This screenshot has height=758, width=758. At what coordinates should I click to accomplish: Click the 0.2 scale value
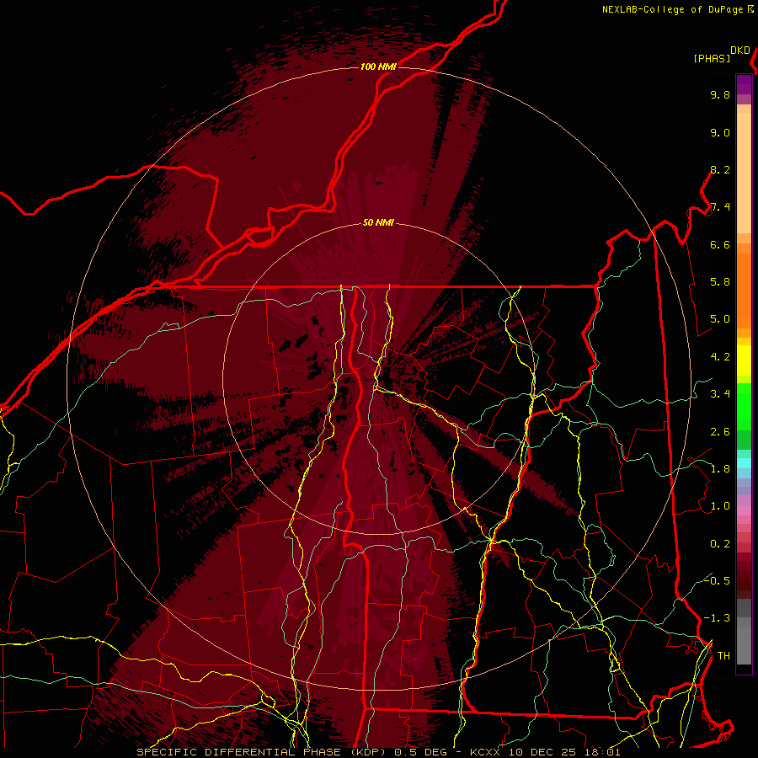[x=720, y=544]
